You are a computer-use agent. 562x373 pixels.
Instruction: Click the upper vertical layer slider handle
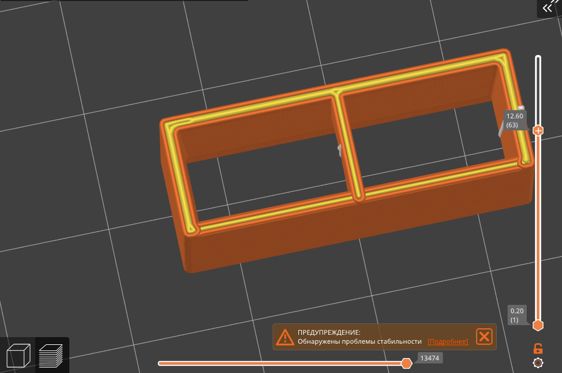click(x=537, y=130)
